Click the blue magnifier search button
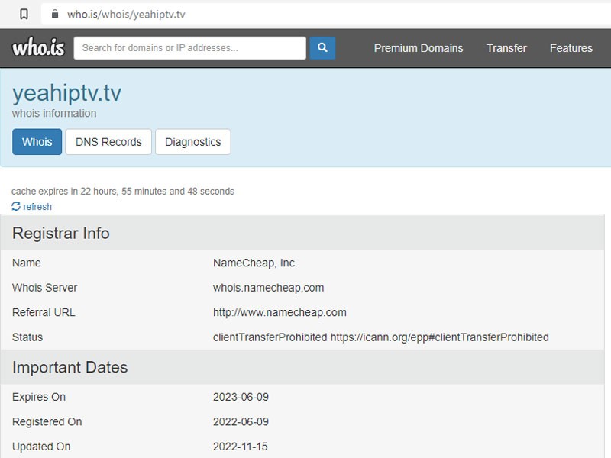Viewport: 611px width, 458px height. click(x=322, y=48)
